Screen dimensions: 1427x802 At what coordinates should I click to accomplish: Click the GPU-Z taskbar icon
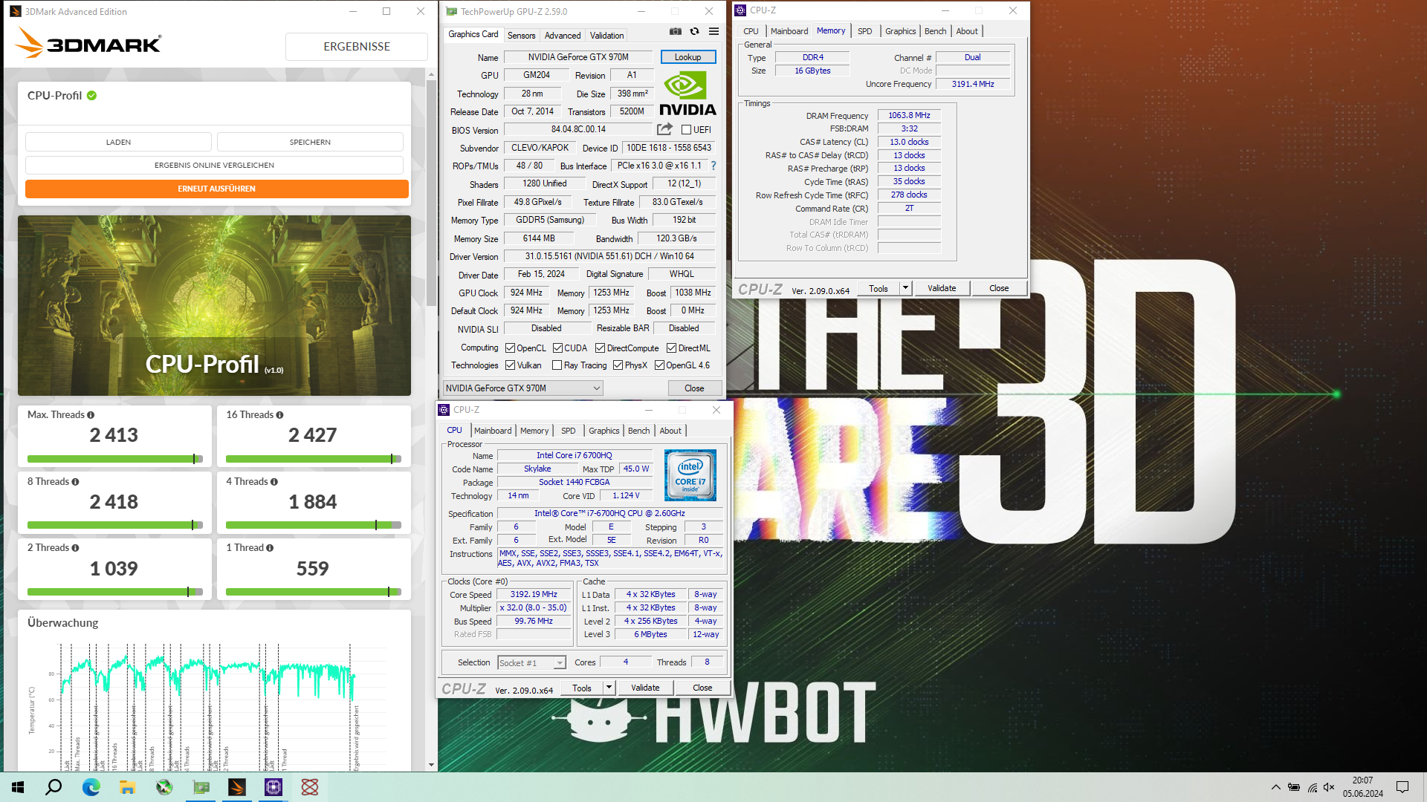tap(201, 787)
